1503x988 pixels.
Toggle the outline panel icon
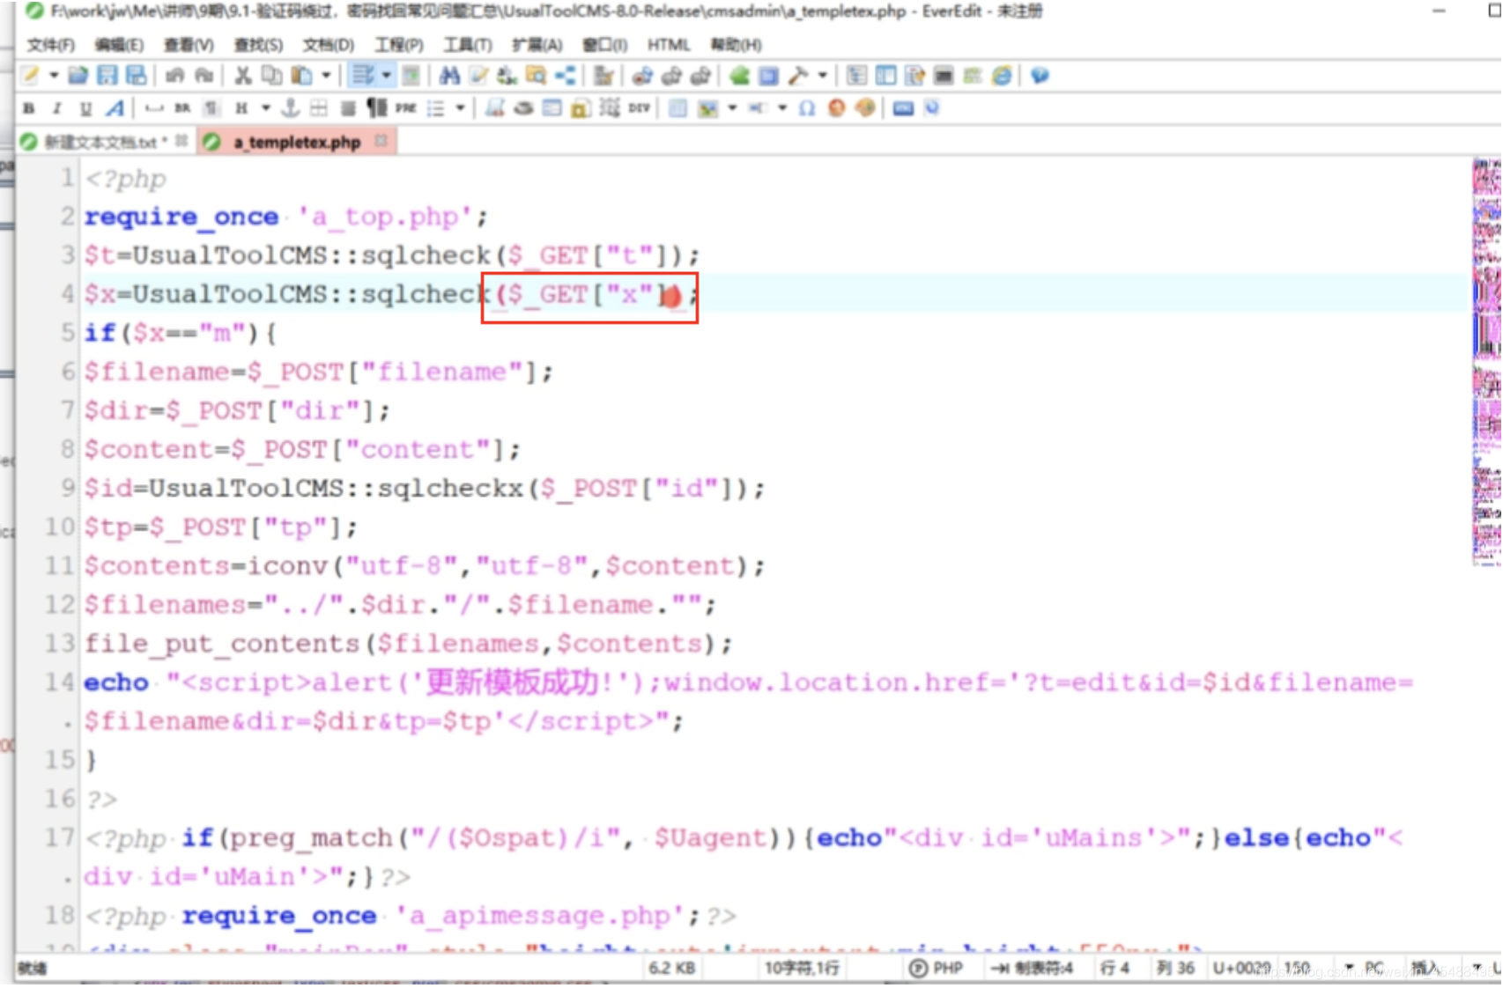click(x=856, y=76)
